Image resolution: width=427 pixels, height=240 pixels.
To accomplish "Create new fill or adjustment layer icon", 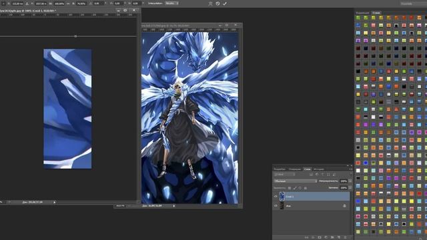I will pos(326,237).
